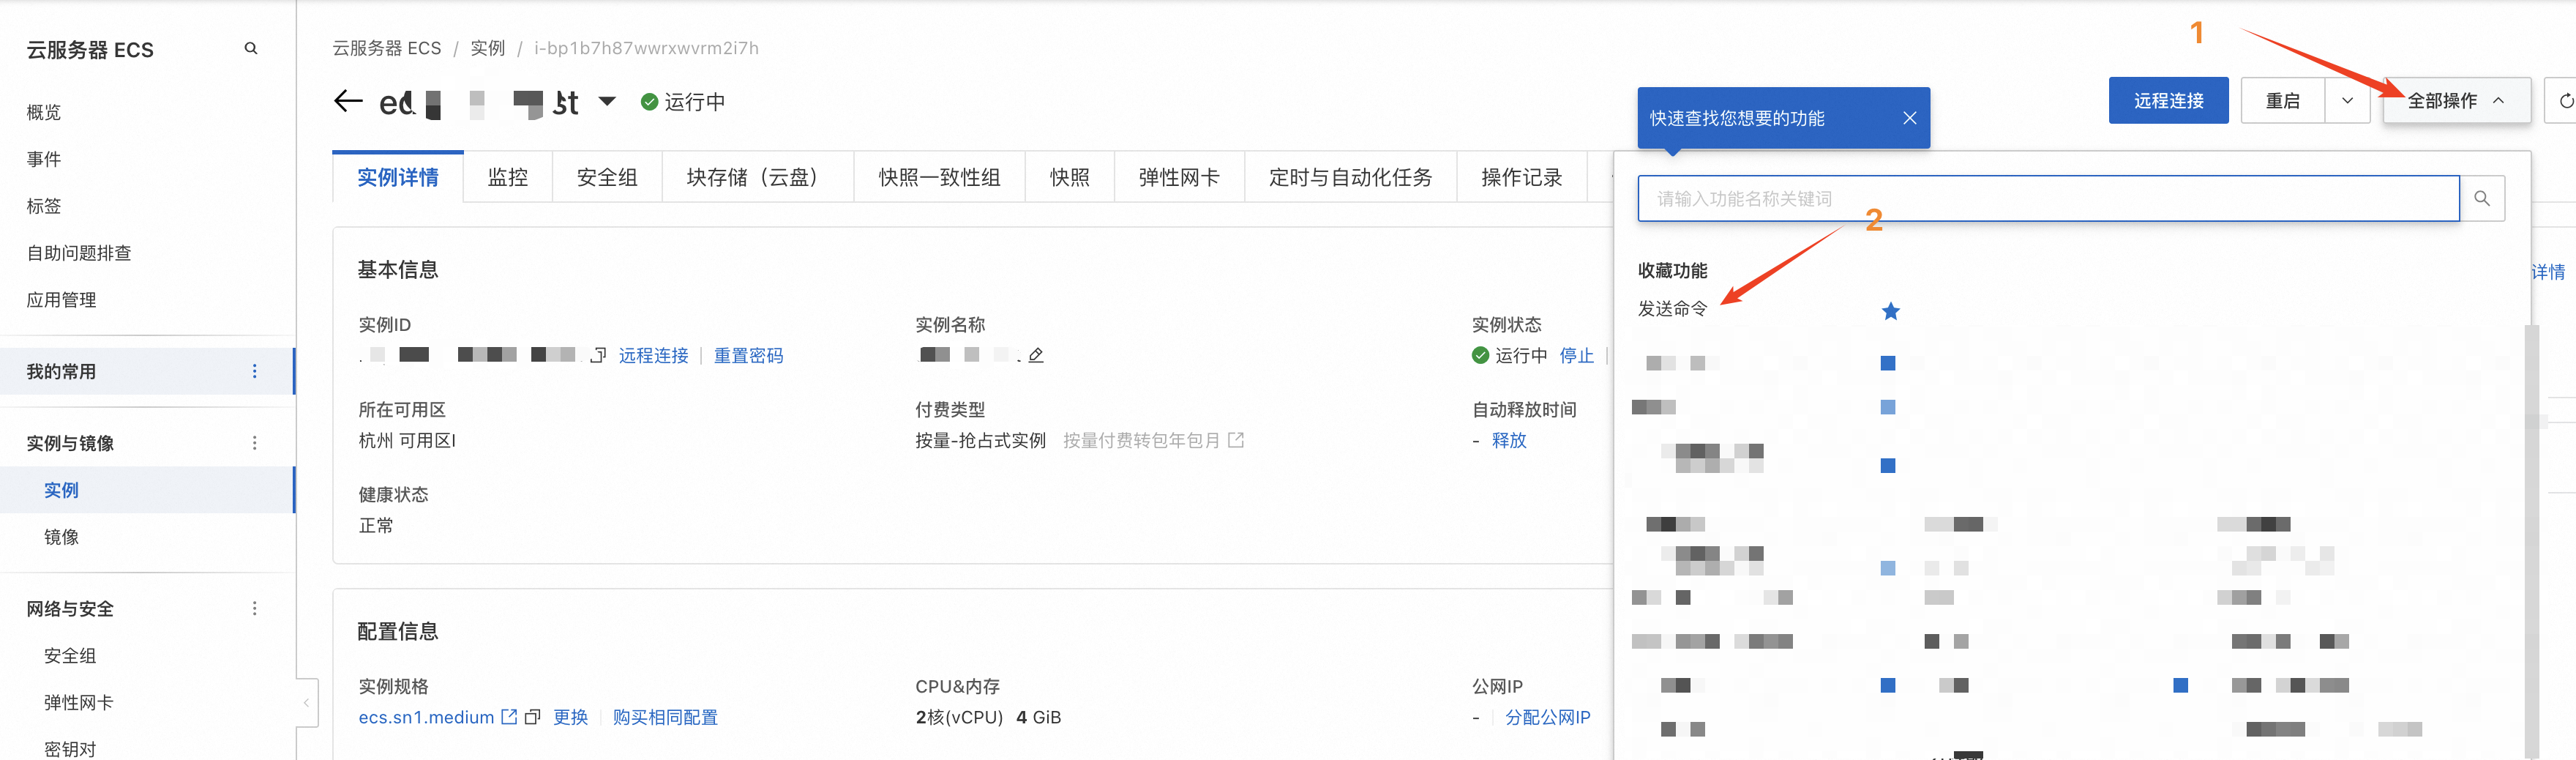
Task: Click the sidebar search magnifier icon
Action: click(251, 48)
